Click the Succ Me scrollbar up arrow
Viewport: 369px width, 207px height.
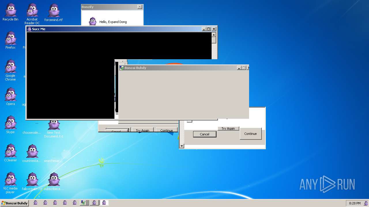(214, 35)
